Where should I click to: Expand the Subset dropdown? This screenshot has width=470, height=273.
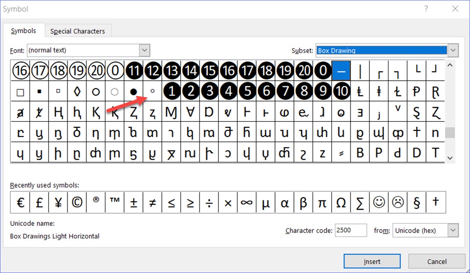click(453, 50)
